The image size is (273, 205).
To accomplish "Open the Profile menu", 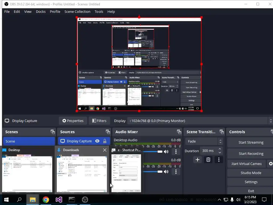I will pyautogui.click(x=55, y=12).
